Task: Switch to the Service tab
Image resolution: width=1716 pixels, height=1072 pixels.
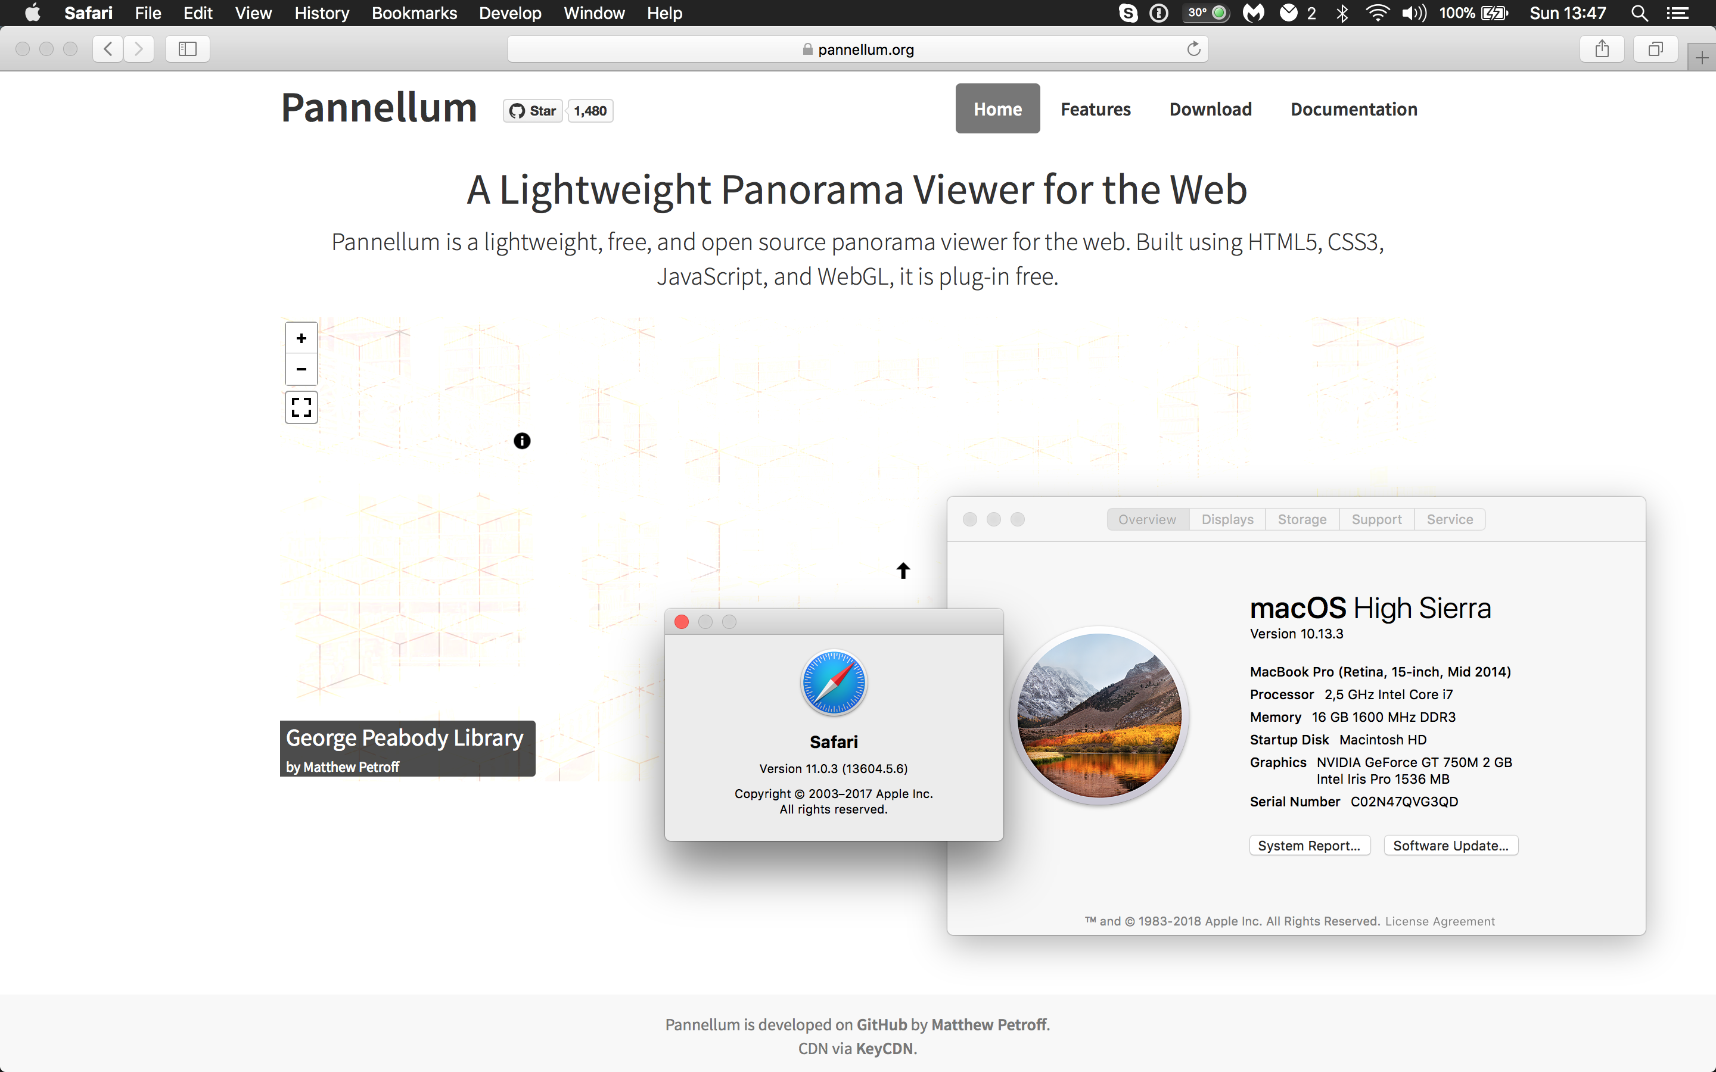Action: click(x=1450, y=519)
